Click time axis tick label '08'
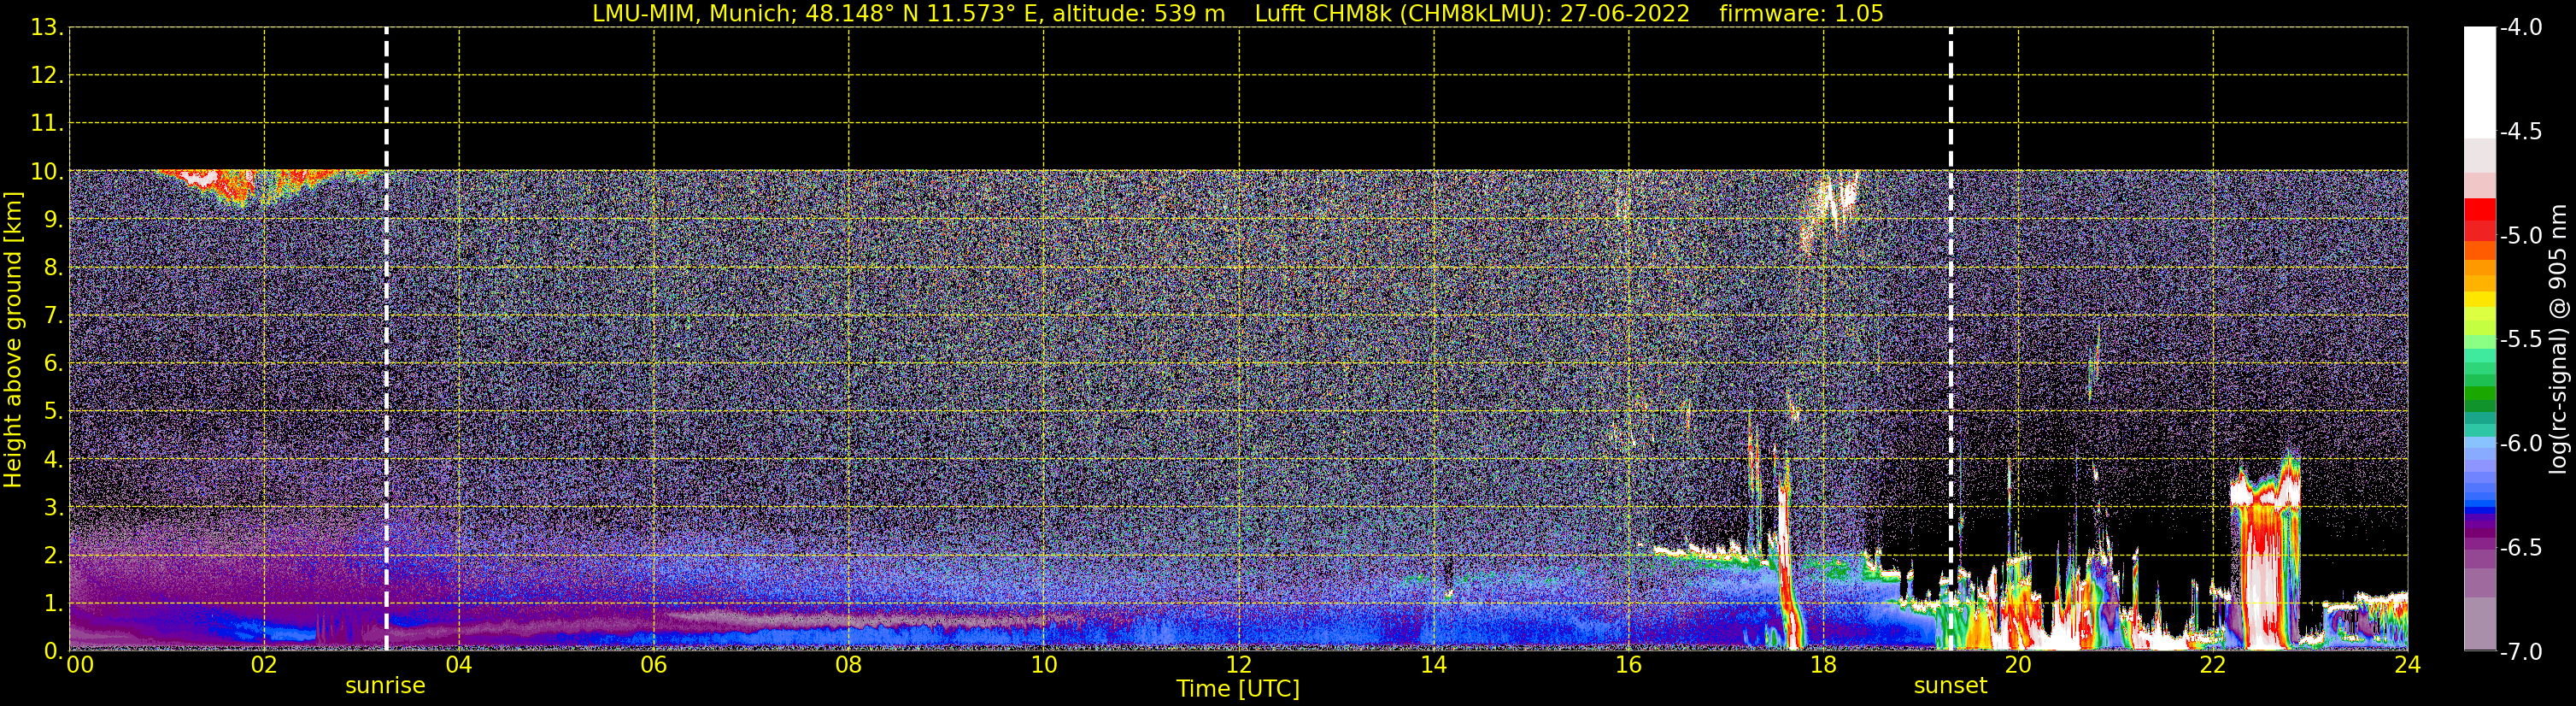Image resolution: width=2576 pixels, height=706 pixels. [x=849, y=665]
